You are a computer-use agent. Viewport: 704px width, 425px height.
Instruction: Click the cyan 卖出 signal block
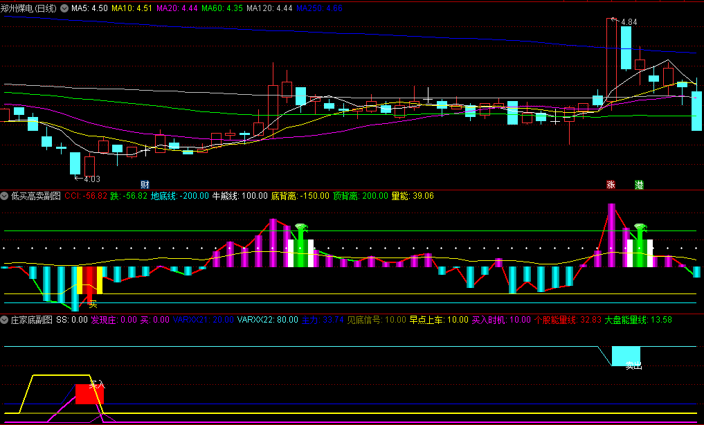pos(626,356)
